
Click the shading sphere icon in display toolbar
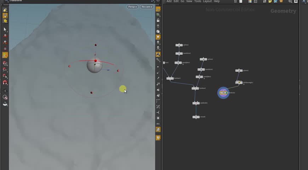click(158, 32)
